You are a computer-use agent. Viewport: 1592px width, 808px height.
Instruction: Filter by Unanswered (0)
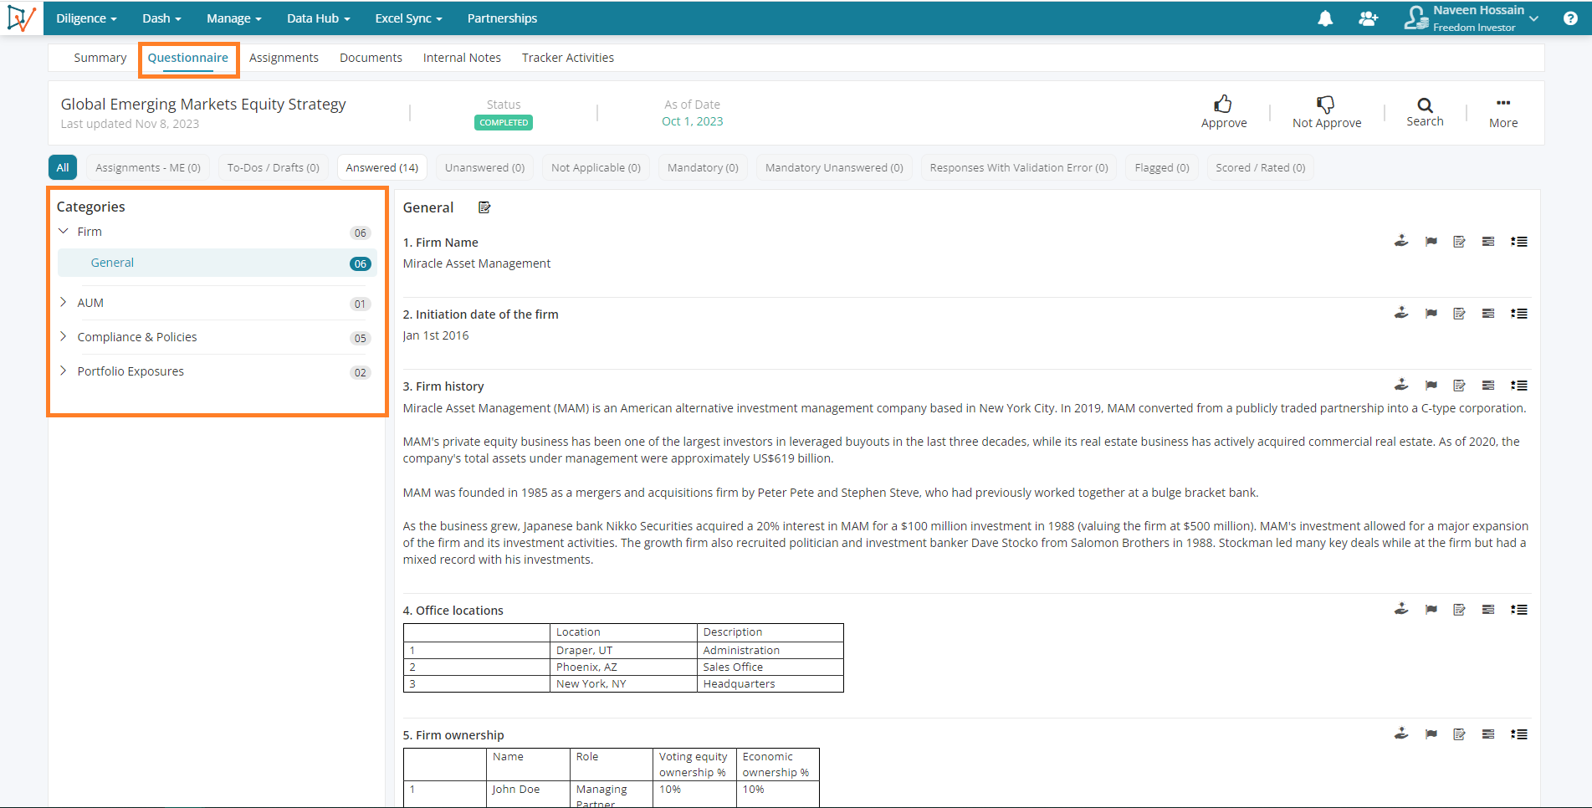(485, 167)
